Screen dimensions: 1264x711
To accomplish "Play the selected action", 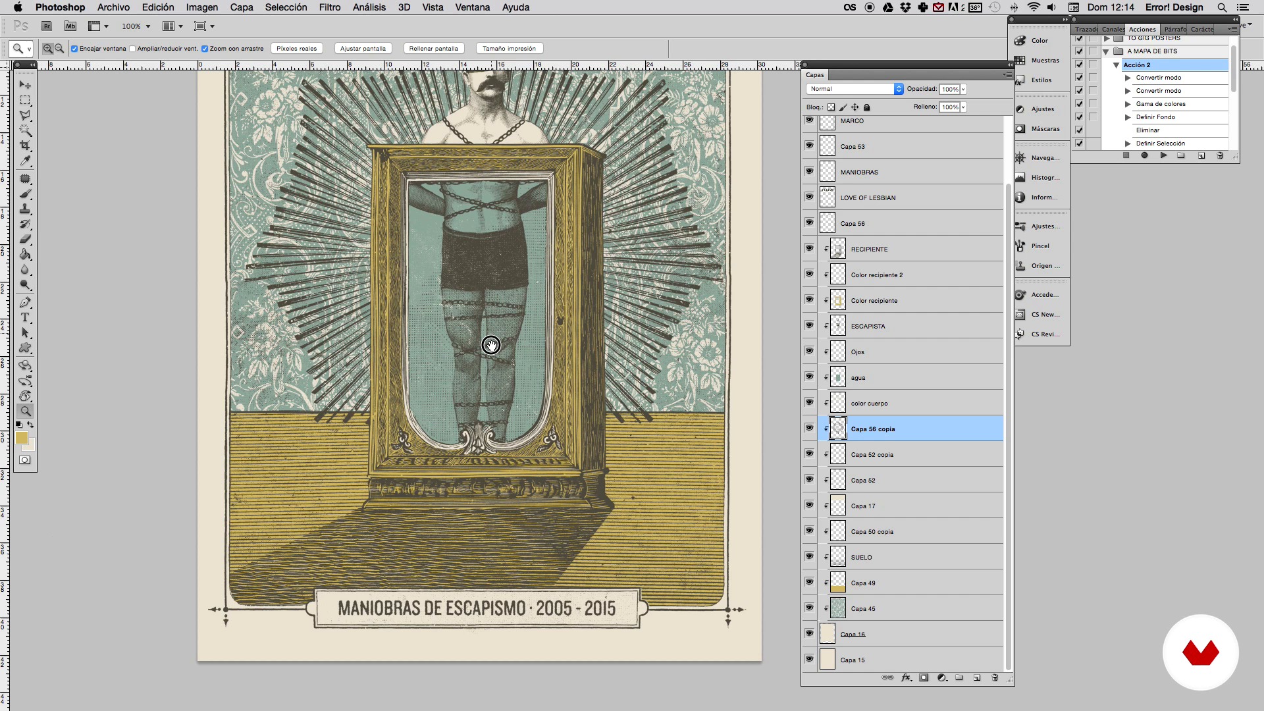I will (x=1163, y=155).
